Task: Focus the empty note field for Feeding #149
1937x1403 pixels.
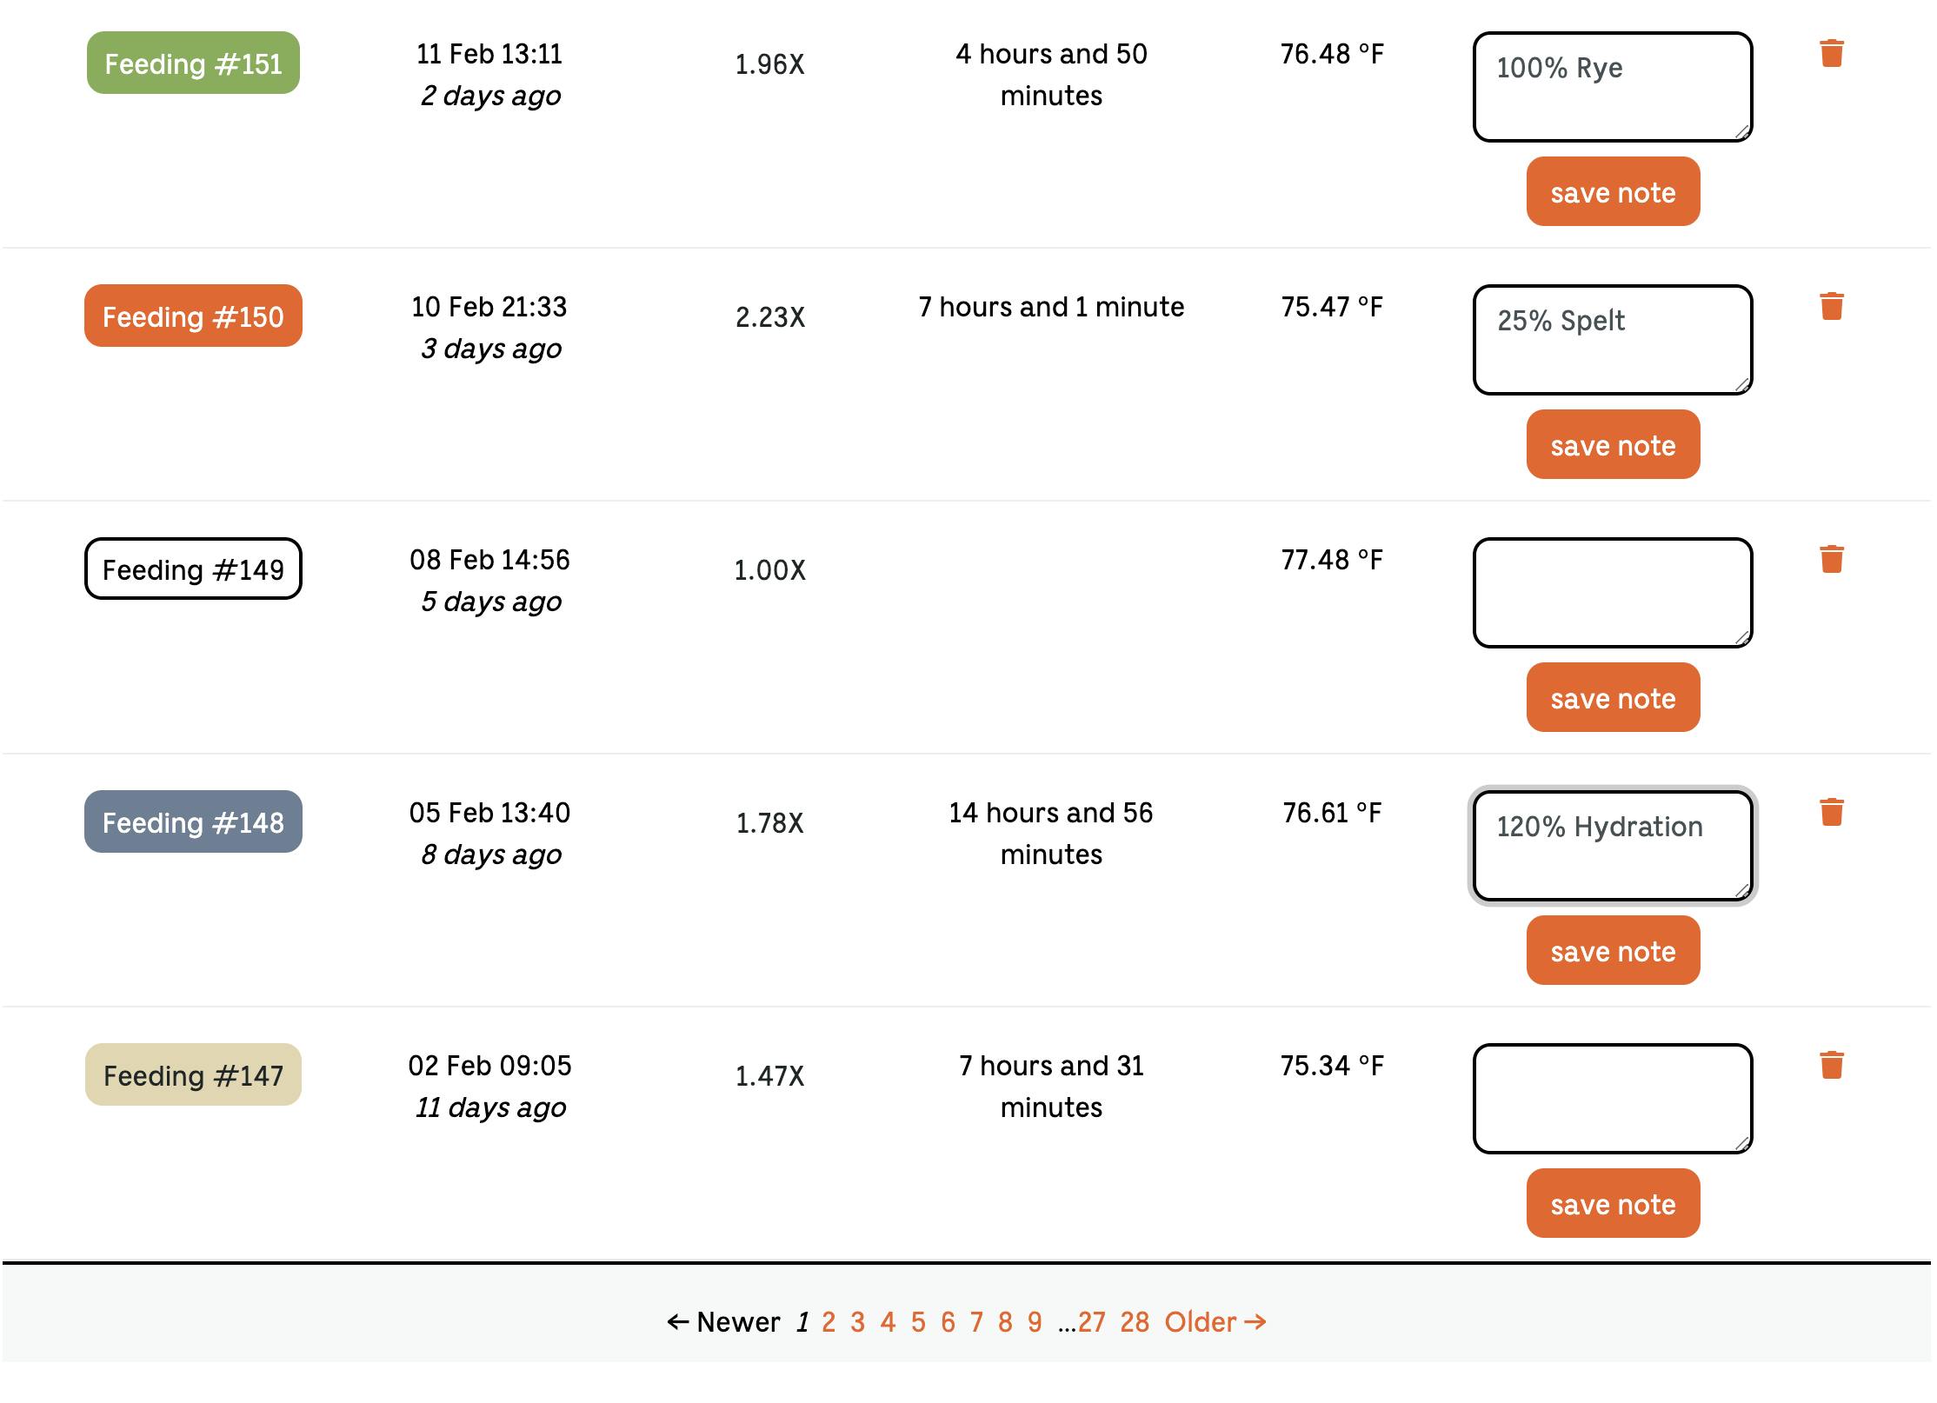Action: (1613, 593)
